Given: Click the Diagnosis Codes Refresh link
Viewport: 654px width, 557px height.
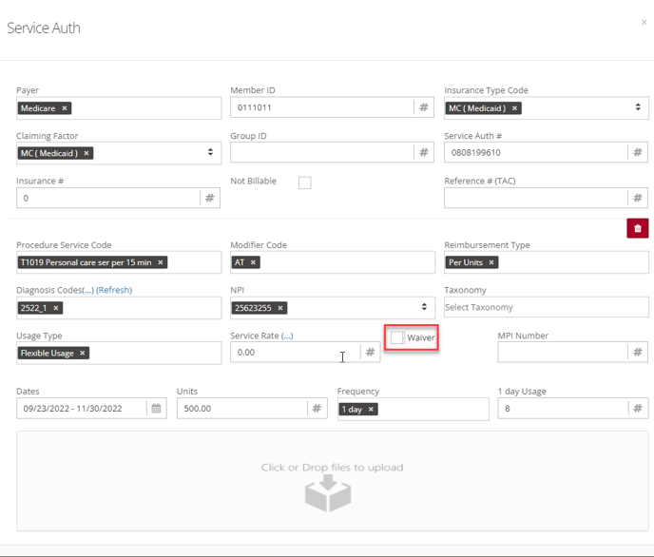Looking at the screenshot, I should tap(114, 290).
